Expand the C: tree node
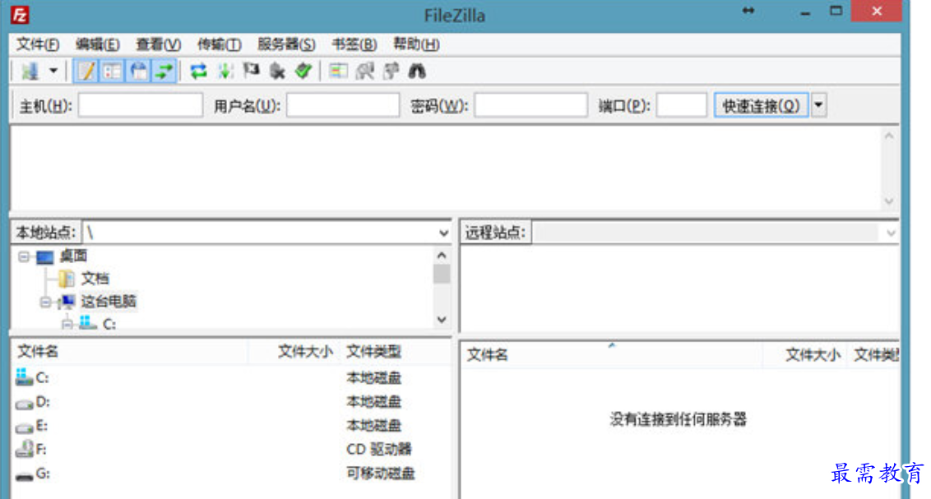Image resolution: width=931 pixels, height=499 pixels. [x=67, y=324]
